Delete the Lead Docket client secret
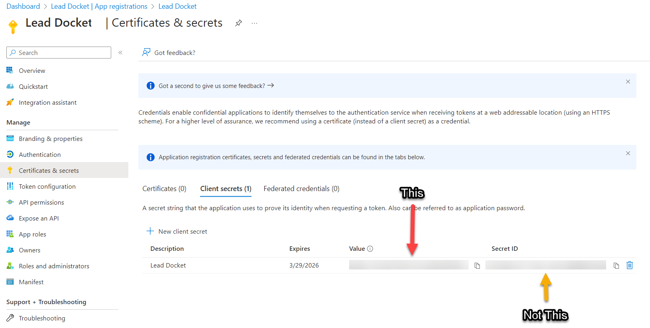This screenshot has height=328, width=650. coord(630,265)
